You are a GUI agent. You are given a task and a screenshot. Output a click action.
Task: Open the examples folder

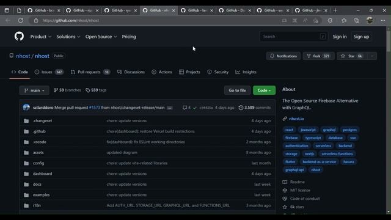click(41, 195)
